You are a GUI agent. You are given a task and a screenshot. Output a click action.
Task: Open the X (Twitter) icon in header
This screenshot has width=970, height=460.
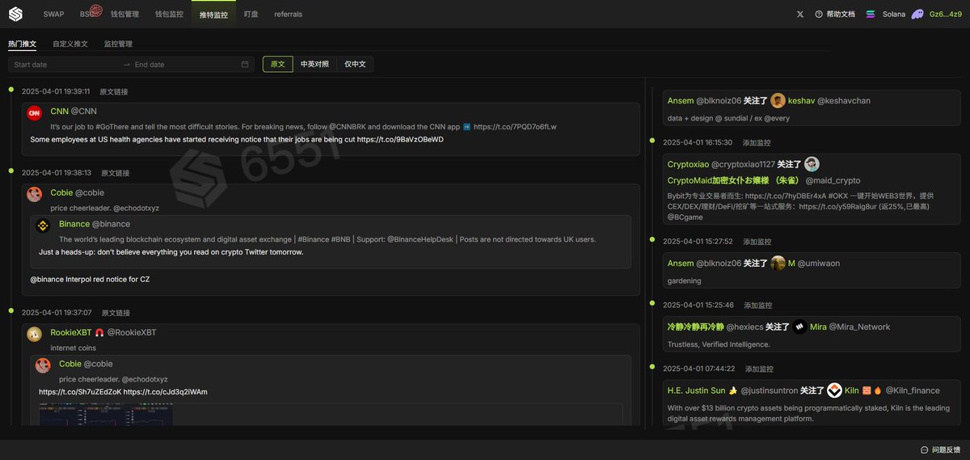pos(800,14)
